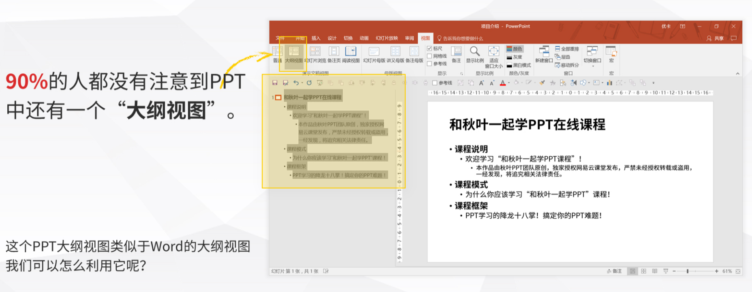Screen dimensions: 752x292
Task: Open the Zoom (显示比例) magnifier dialog
Action: click(x=475, y=55)
